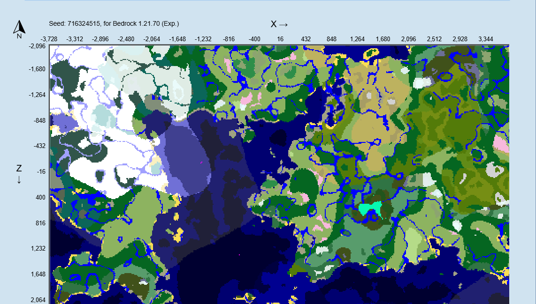Click the X axis direction label

click(x=279, y=24)
